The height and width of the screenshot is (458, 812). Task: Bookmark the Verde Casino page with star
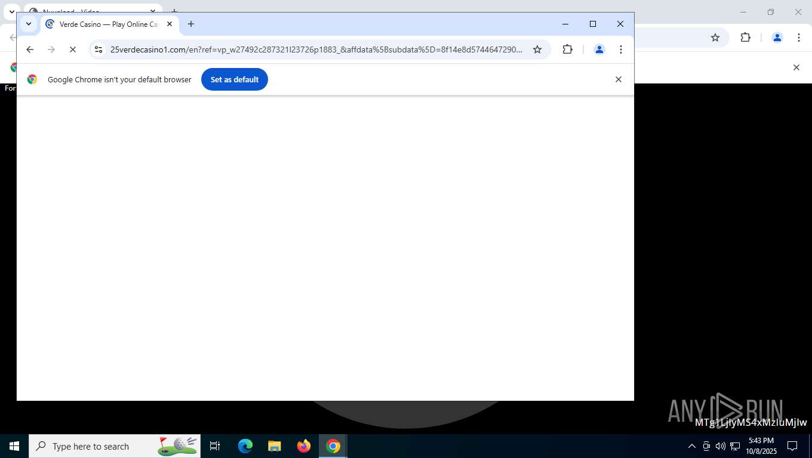point(537,49)
